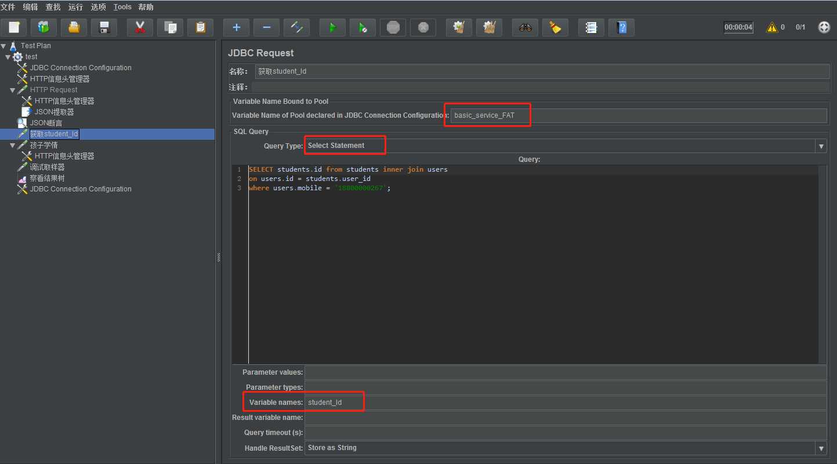Save the test plan
Screen dimensions: 837x464
[x=104, y=27]
